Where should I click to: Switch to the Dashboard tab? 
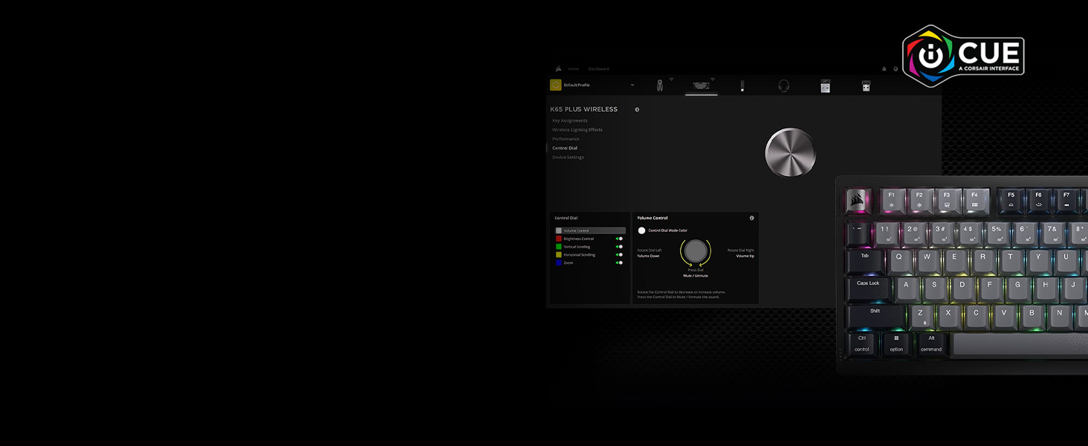[598, 69]
